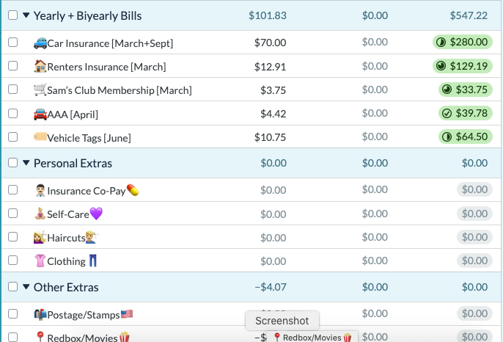This screenshot has height=342, width=503.
Task: Tick the Haircuts category checkbox
Action: [x=13, y=237]
